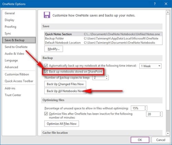Click the Help question mark icon
The height and width of the screenshot is (145, 172).
[155, 4]
